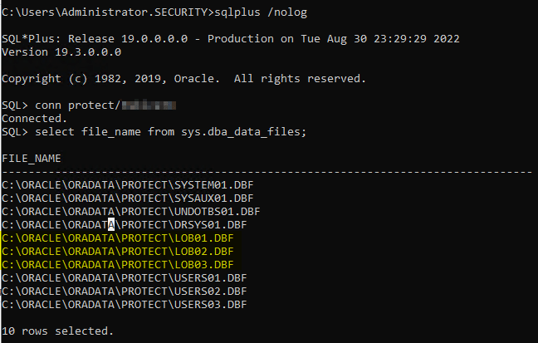This screenshot has width=538, height=343.
Task: Click the SQL*Plus Release banner line
Action: (x=229, y=39)
